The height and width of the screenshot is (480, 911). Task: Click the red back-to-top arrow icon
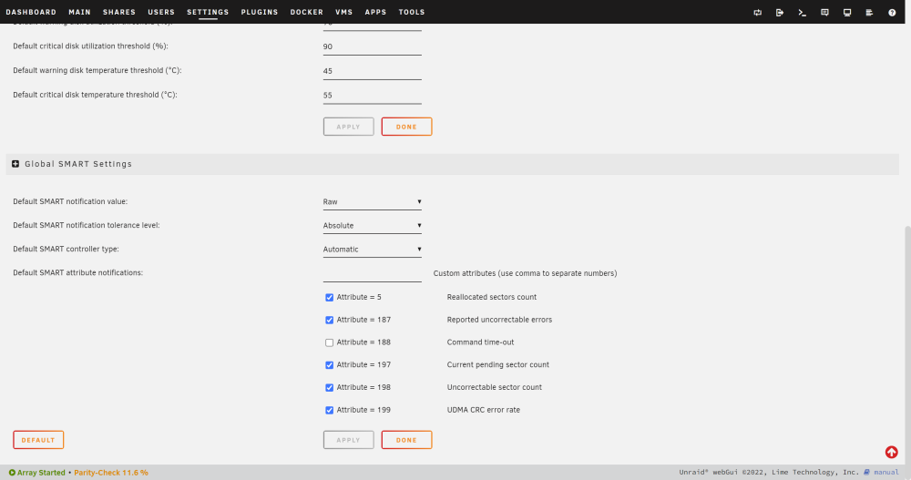891,452
